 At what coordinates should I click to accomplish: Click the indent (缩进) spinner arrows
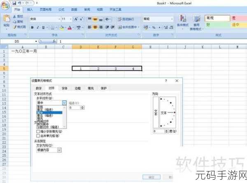[x=82, y=108]
